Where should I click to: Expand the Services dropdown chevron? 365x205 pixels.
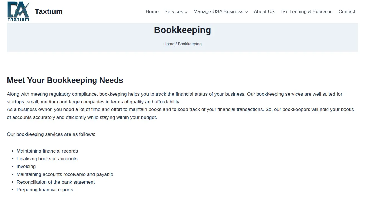point(186,12)
